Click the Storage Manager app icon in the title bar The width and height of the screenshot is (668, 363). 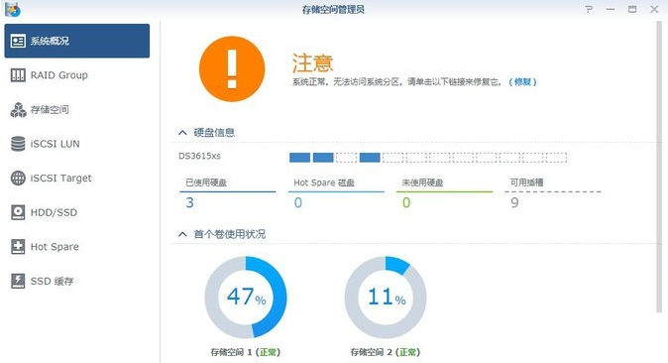(13, 9)
